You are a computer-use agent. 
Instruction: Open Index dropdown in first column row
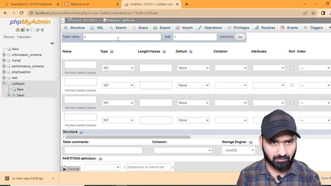tap(314, 68)
